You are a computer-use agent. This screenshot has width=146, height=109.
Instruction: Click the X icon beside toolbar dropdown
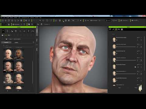(81, 21)
